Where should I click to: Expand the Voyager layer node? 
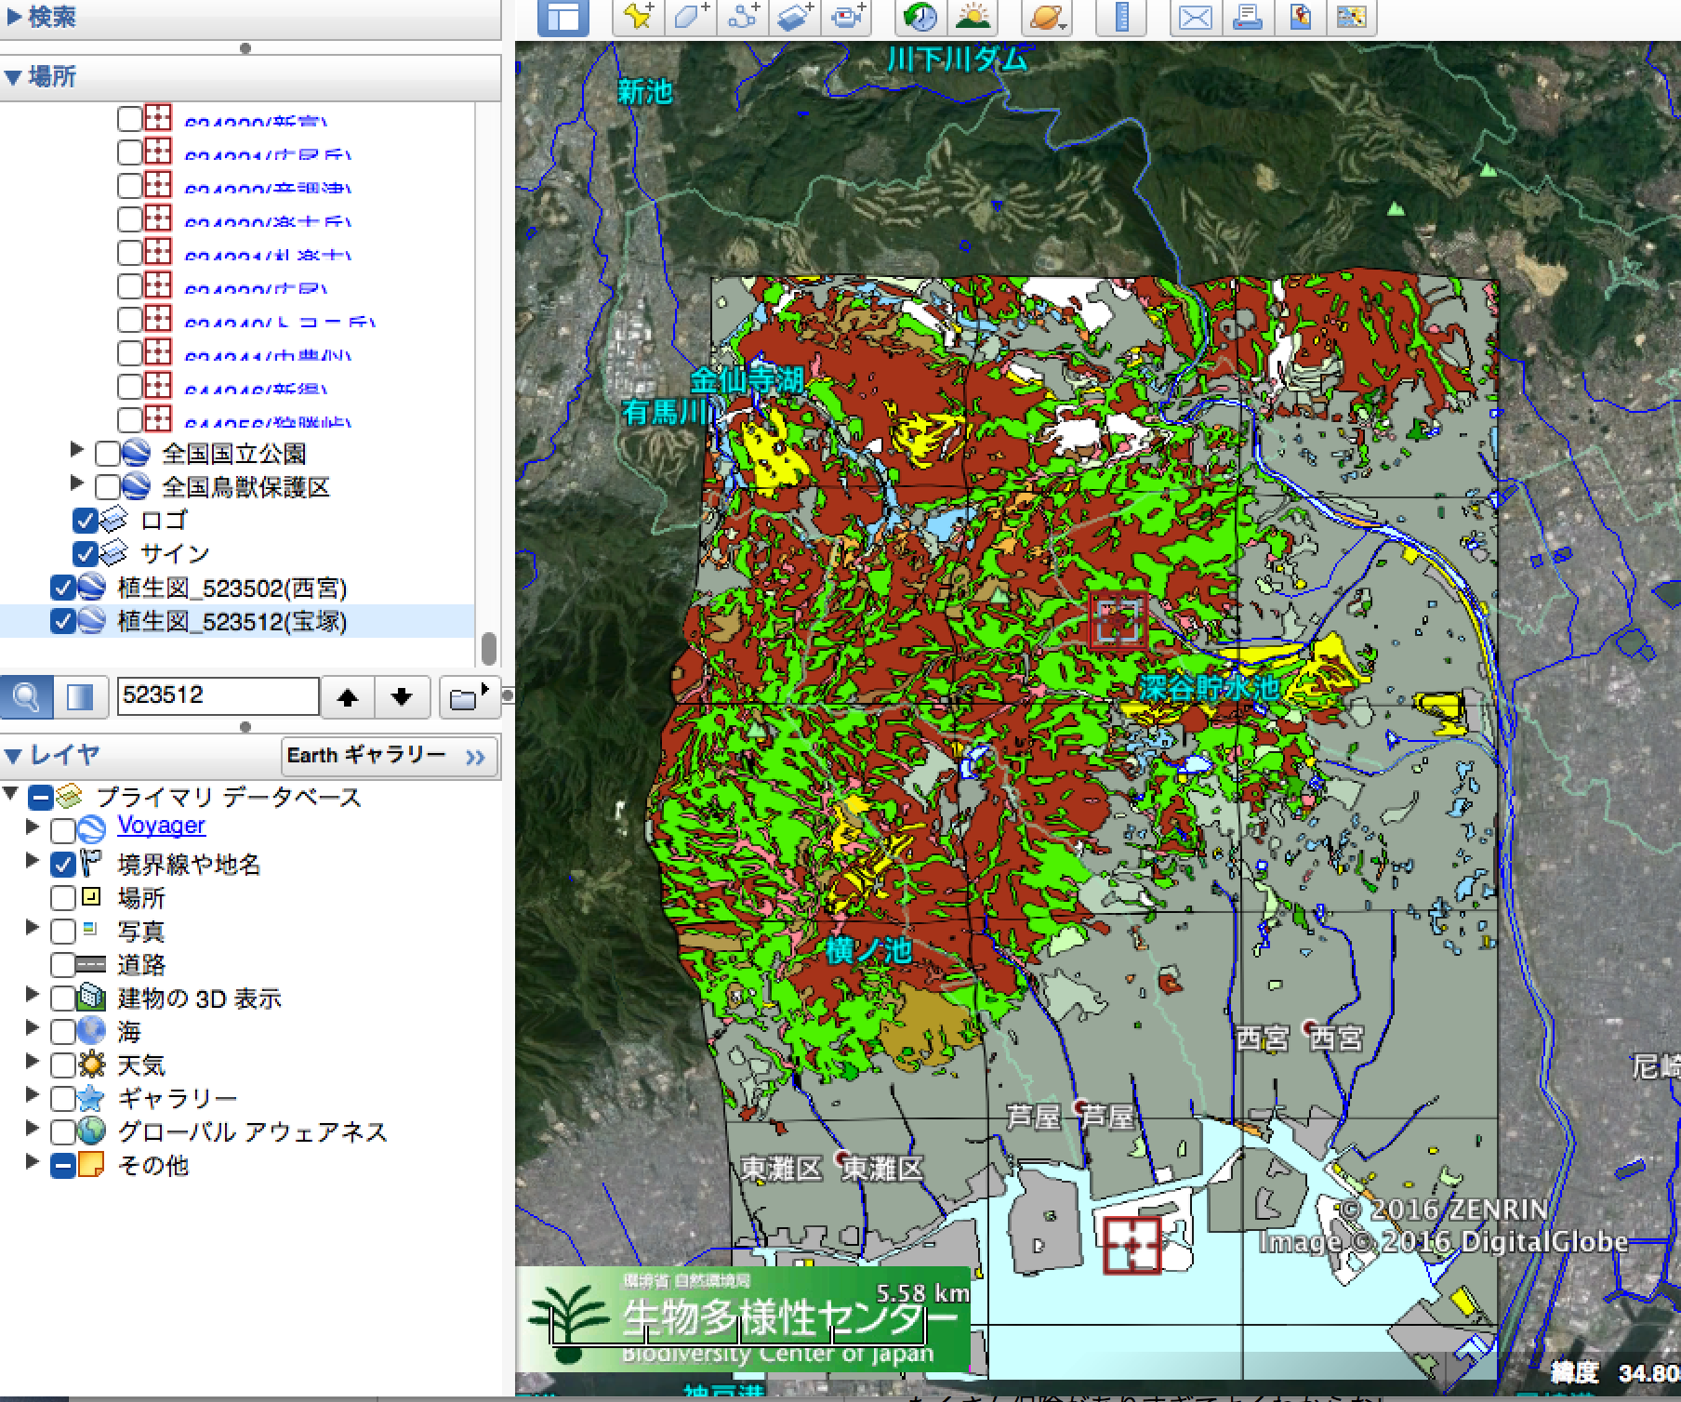click(33, 827)
